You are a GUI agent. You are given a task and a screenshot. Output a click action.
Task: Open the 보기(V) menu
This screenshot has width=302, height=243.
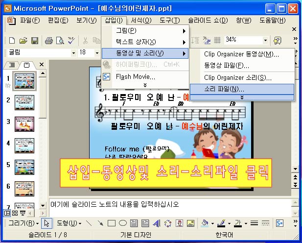click(86, 20)
